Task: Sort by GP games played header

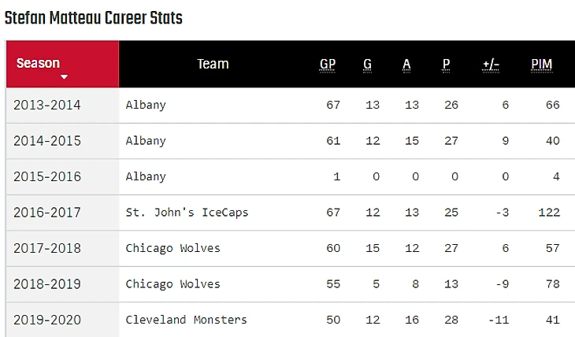Action: [x=328, y=64]
